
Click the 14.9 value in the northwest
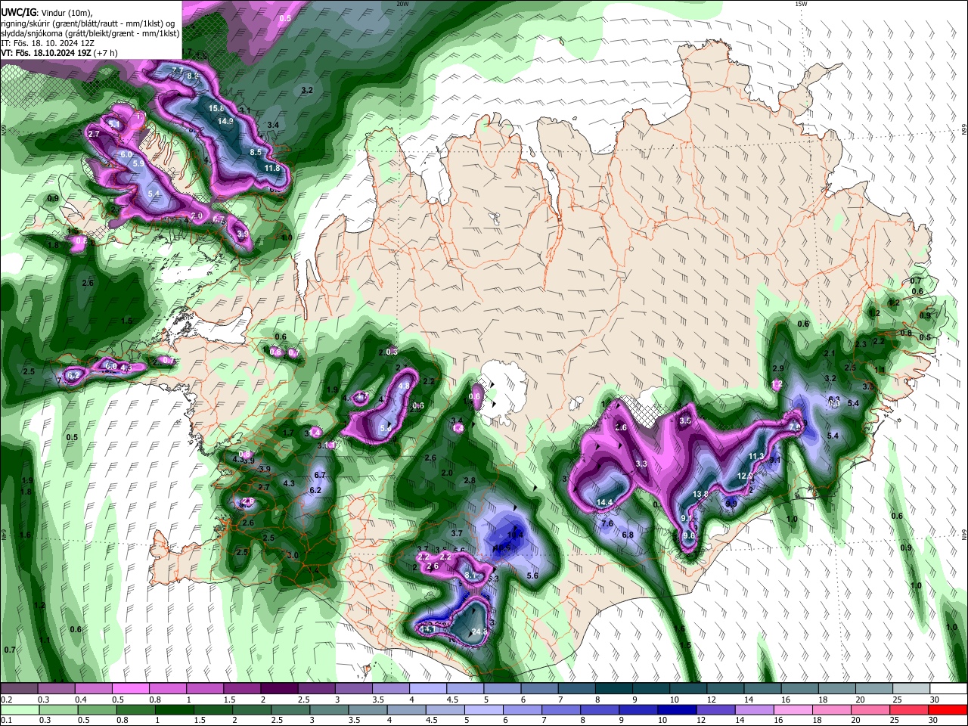[x=225, y=121]
